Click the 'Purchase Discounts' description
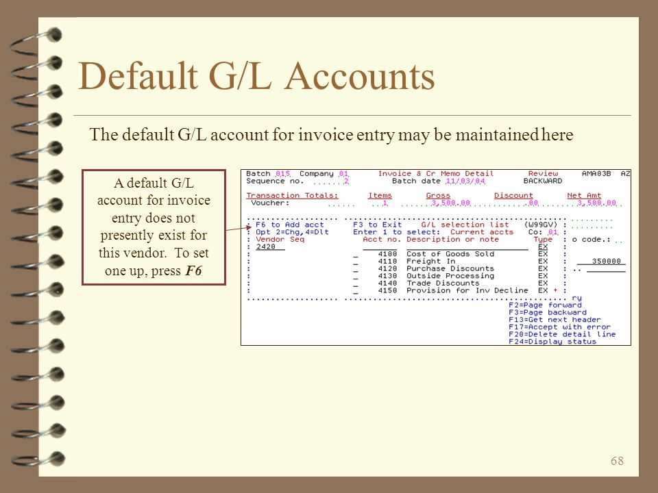Screen dimensions: 658x493 coord(450,268)
